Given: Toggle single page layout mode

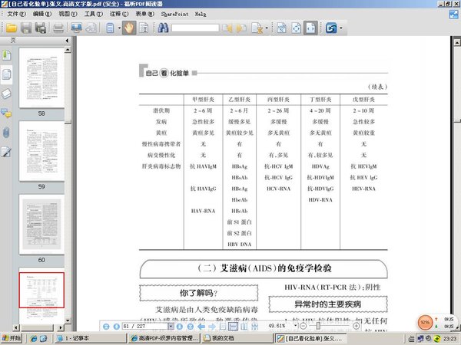Looking at the screenshot, I should pos(223,327).
